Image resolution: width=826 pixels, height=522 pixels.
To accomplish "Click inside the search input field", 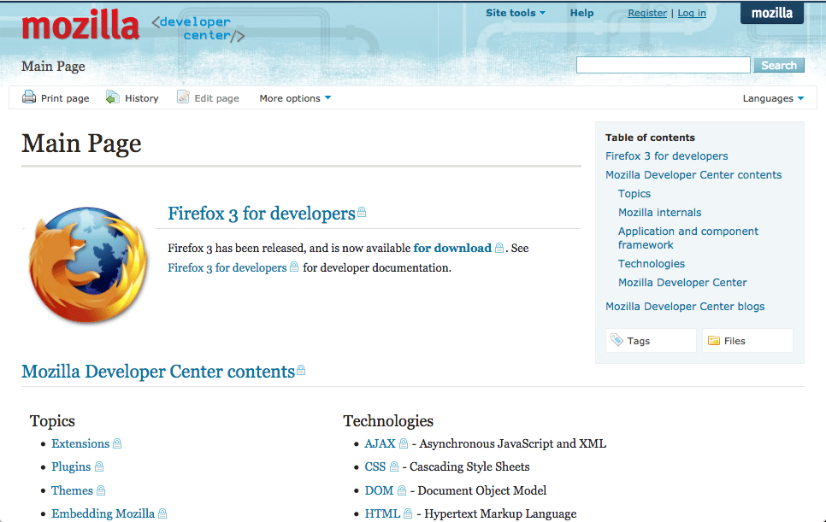I will 663,64.
